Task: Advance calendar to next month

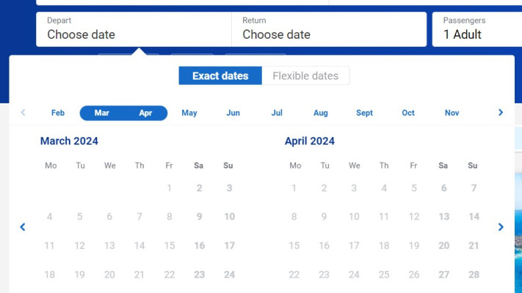Action: pos(501,227)
